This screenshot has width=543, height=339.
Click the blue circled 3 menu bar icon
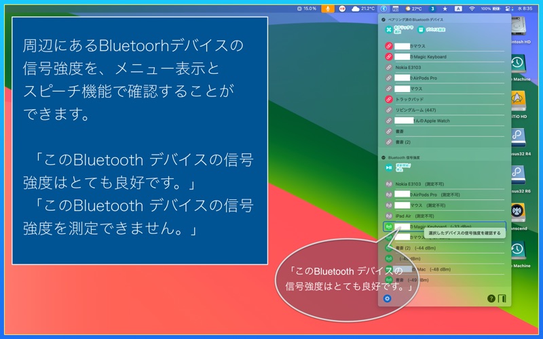coord(432,9)
